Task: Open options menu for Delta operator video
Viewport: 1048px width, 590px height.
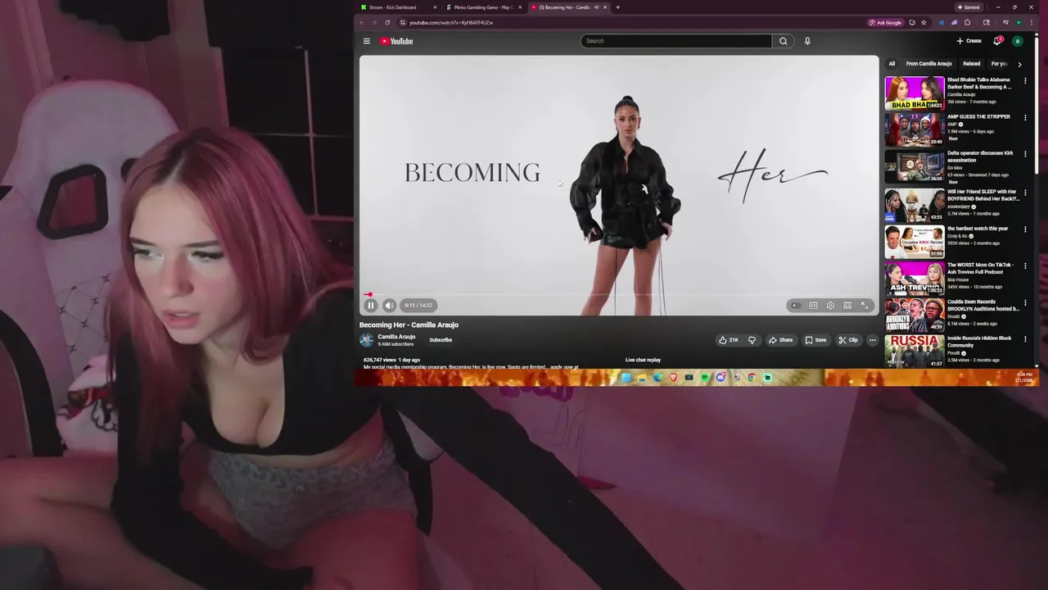Action: (x=1025, y=154)
